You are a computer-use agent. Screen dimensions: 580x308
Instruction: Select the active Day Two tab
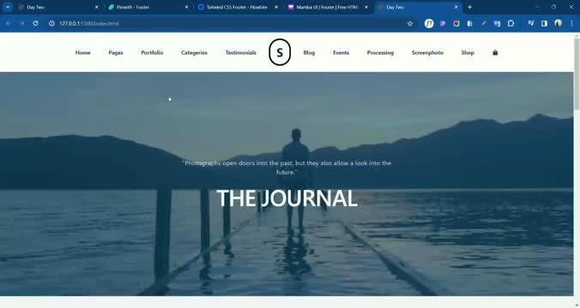tap(418, 7)
